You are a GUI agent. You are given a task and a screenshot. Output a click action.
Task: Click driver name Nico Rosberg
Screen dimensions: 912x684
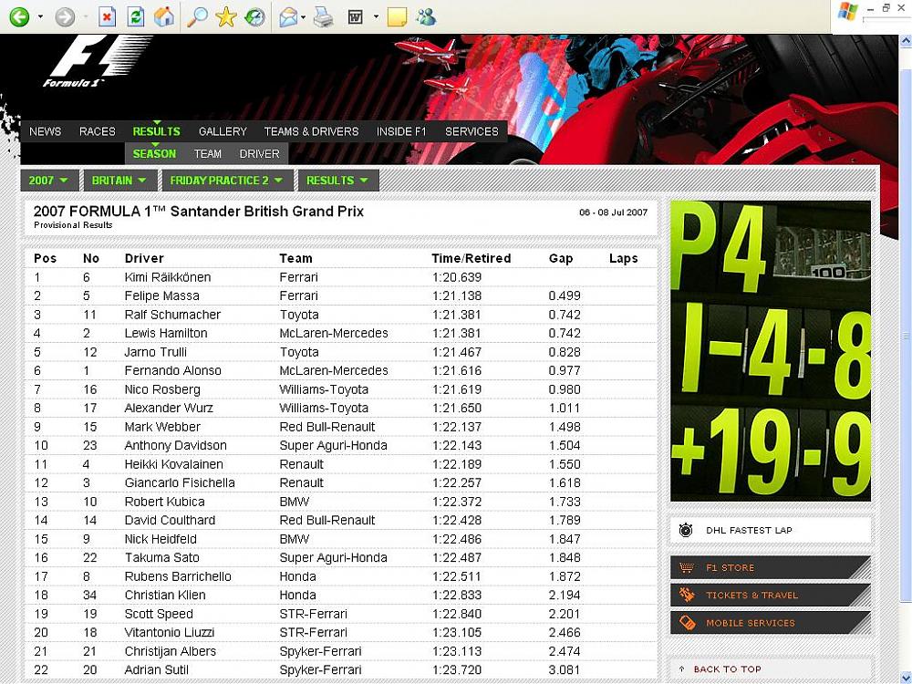tap(162, 389)
